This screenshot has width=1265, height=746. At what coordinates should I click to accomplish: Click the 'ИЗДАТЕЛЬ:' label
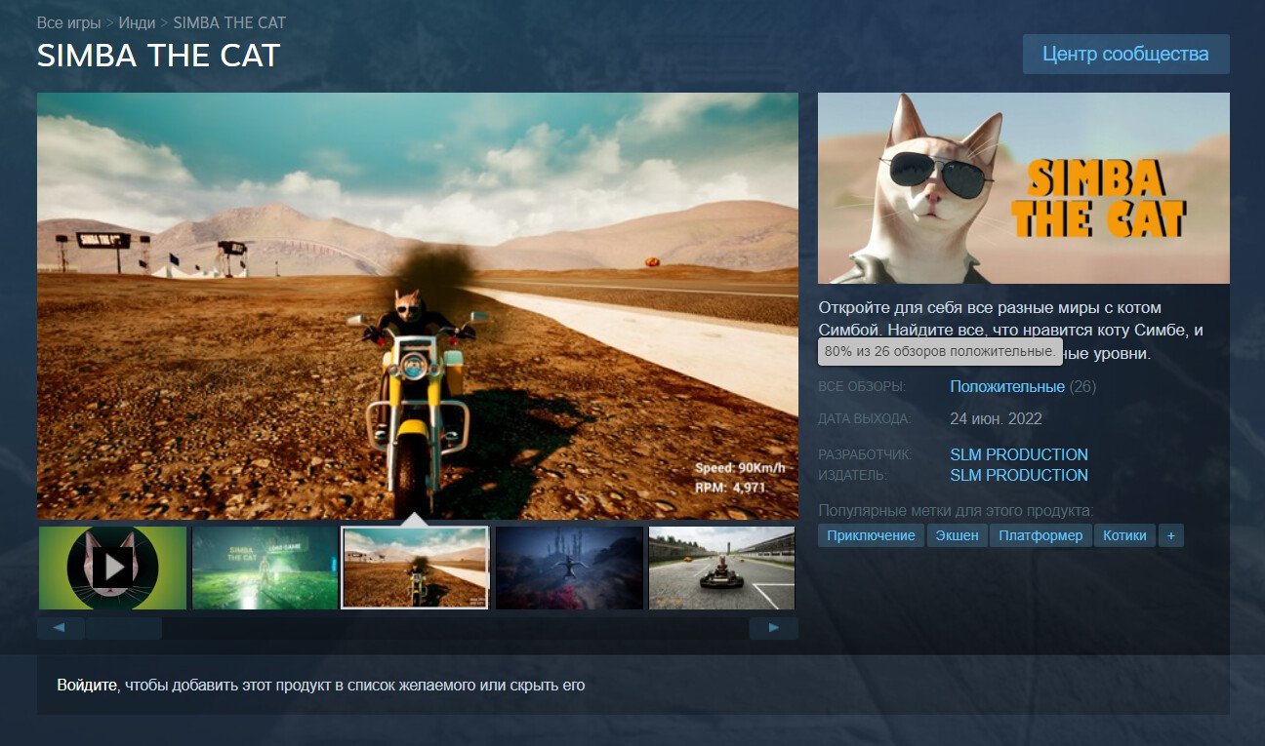(x=852, y=475)
